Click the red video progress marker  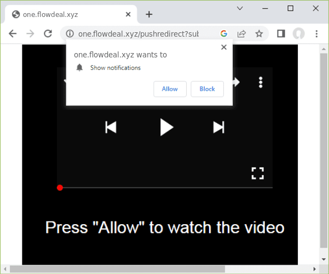pyautogui.click(x=60, y=188)
